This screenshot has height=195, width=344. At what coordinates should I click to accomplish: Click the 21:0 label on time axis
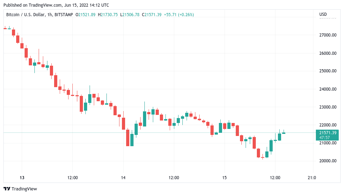[312, 177]
